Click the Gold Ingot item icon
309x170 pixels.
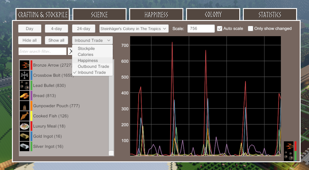(x=25, y=136)
